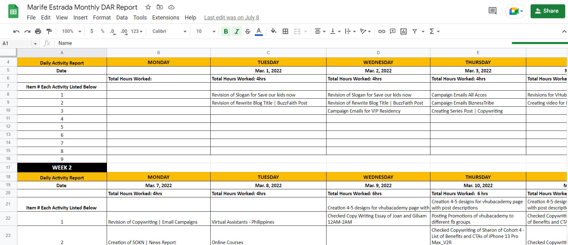Viewport: 568px width, 245px height.
Task: Redo the last action
Action: (27, 31)
